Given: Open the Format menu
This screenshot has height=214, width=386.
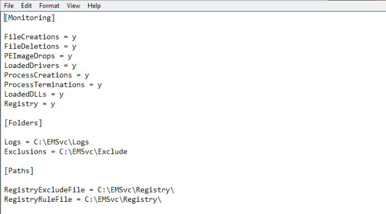Looking at the screenshot, I should tap(49, 6).
